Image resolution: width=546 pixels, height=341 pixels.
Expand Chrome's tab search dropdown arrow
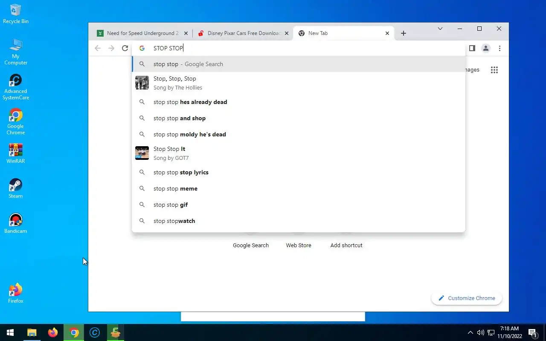click(440, 29)
